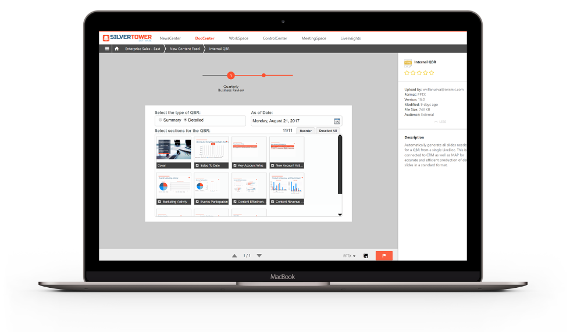Click the sections list vertical scrollbar
The height and width of the screenshot is (332, 570).
pos(340,165)
